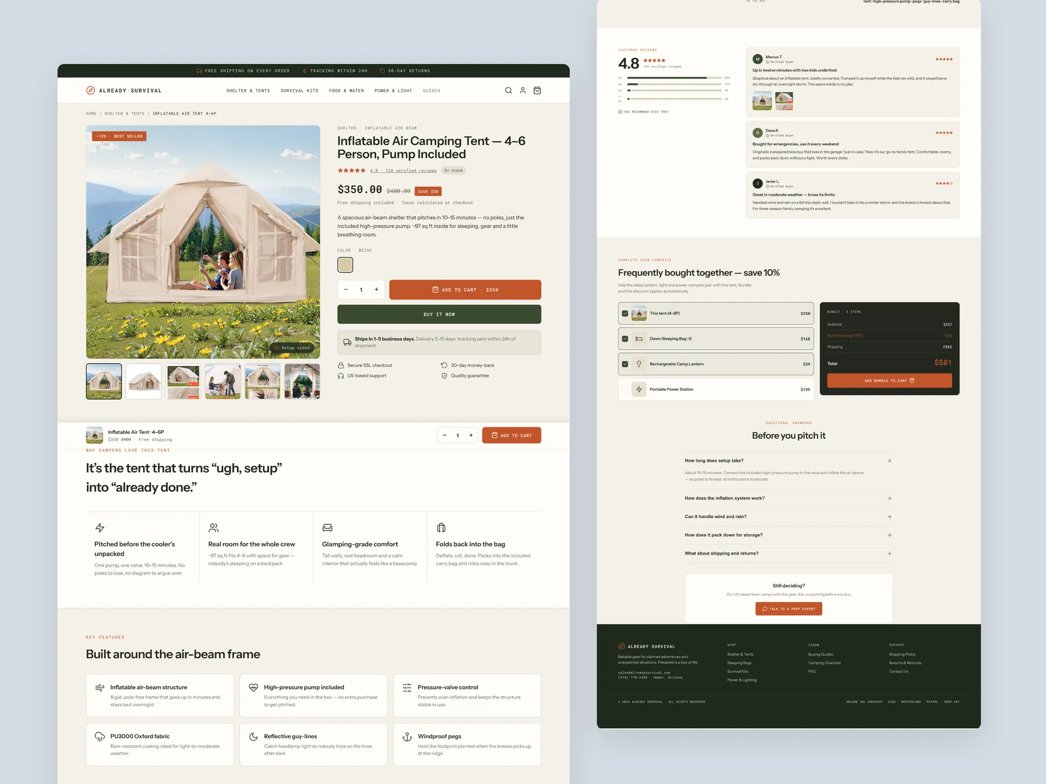The image size is (1046, 784).
Task: Click the 30-day money-back return icon
Action: (x=444, y=365)
